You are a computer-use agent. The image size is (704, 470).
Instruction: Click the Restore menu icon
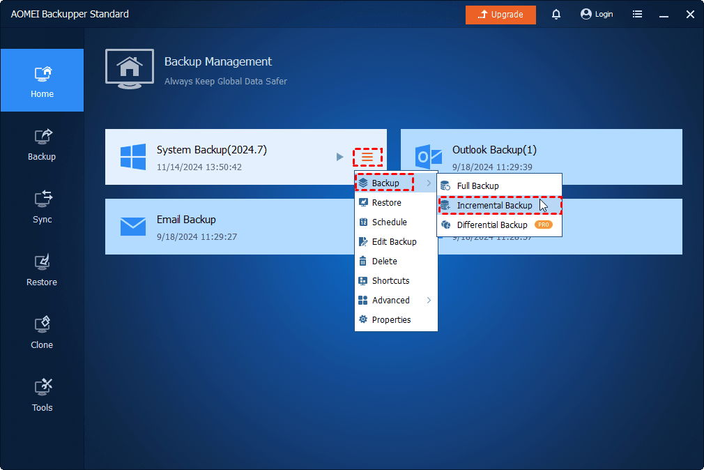pos(363,202)
